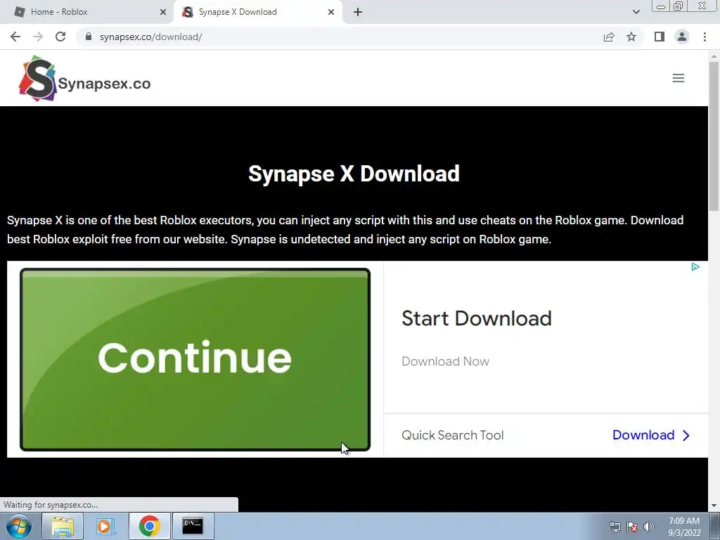Click the scrollbar up arrow
Screen dimensions: 720x540
pos(714,56)
